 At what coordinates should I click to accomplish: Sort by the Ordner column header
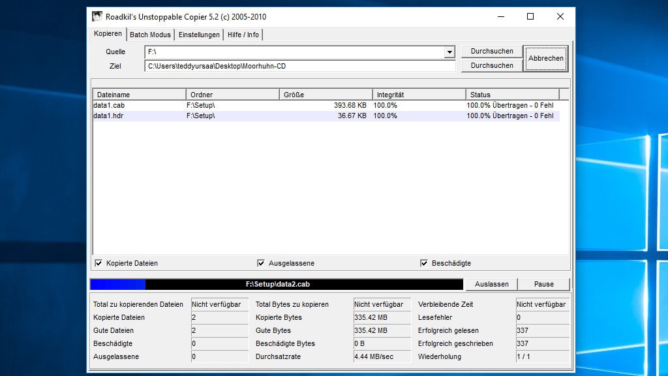(233, 95)
